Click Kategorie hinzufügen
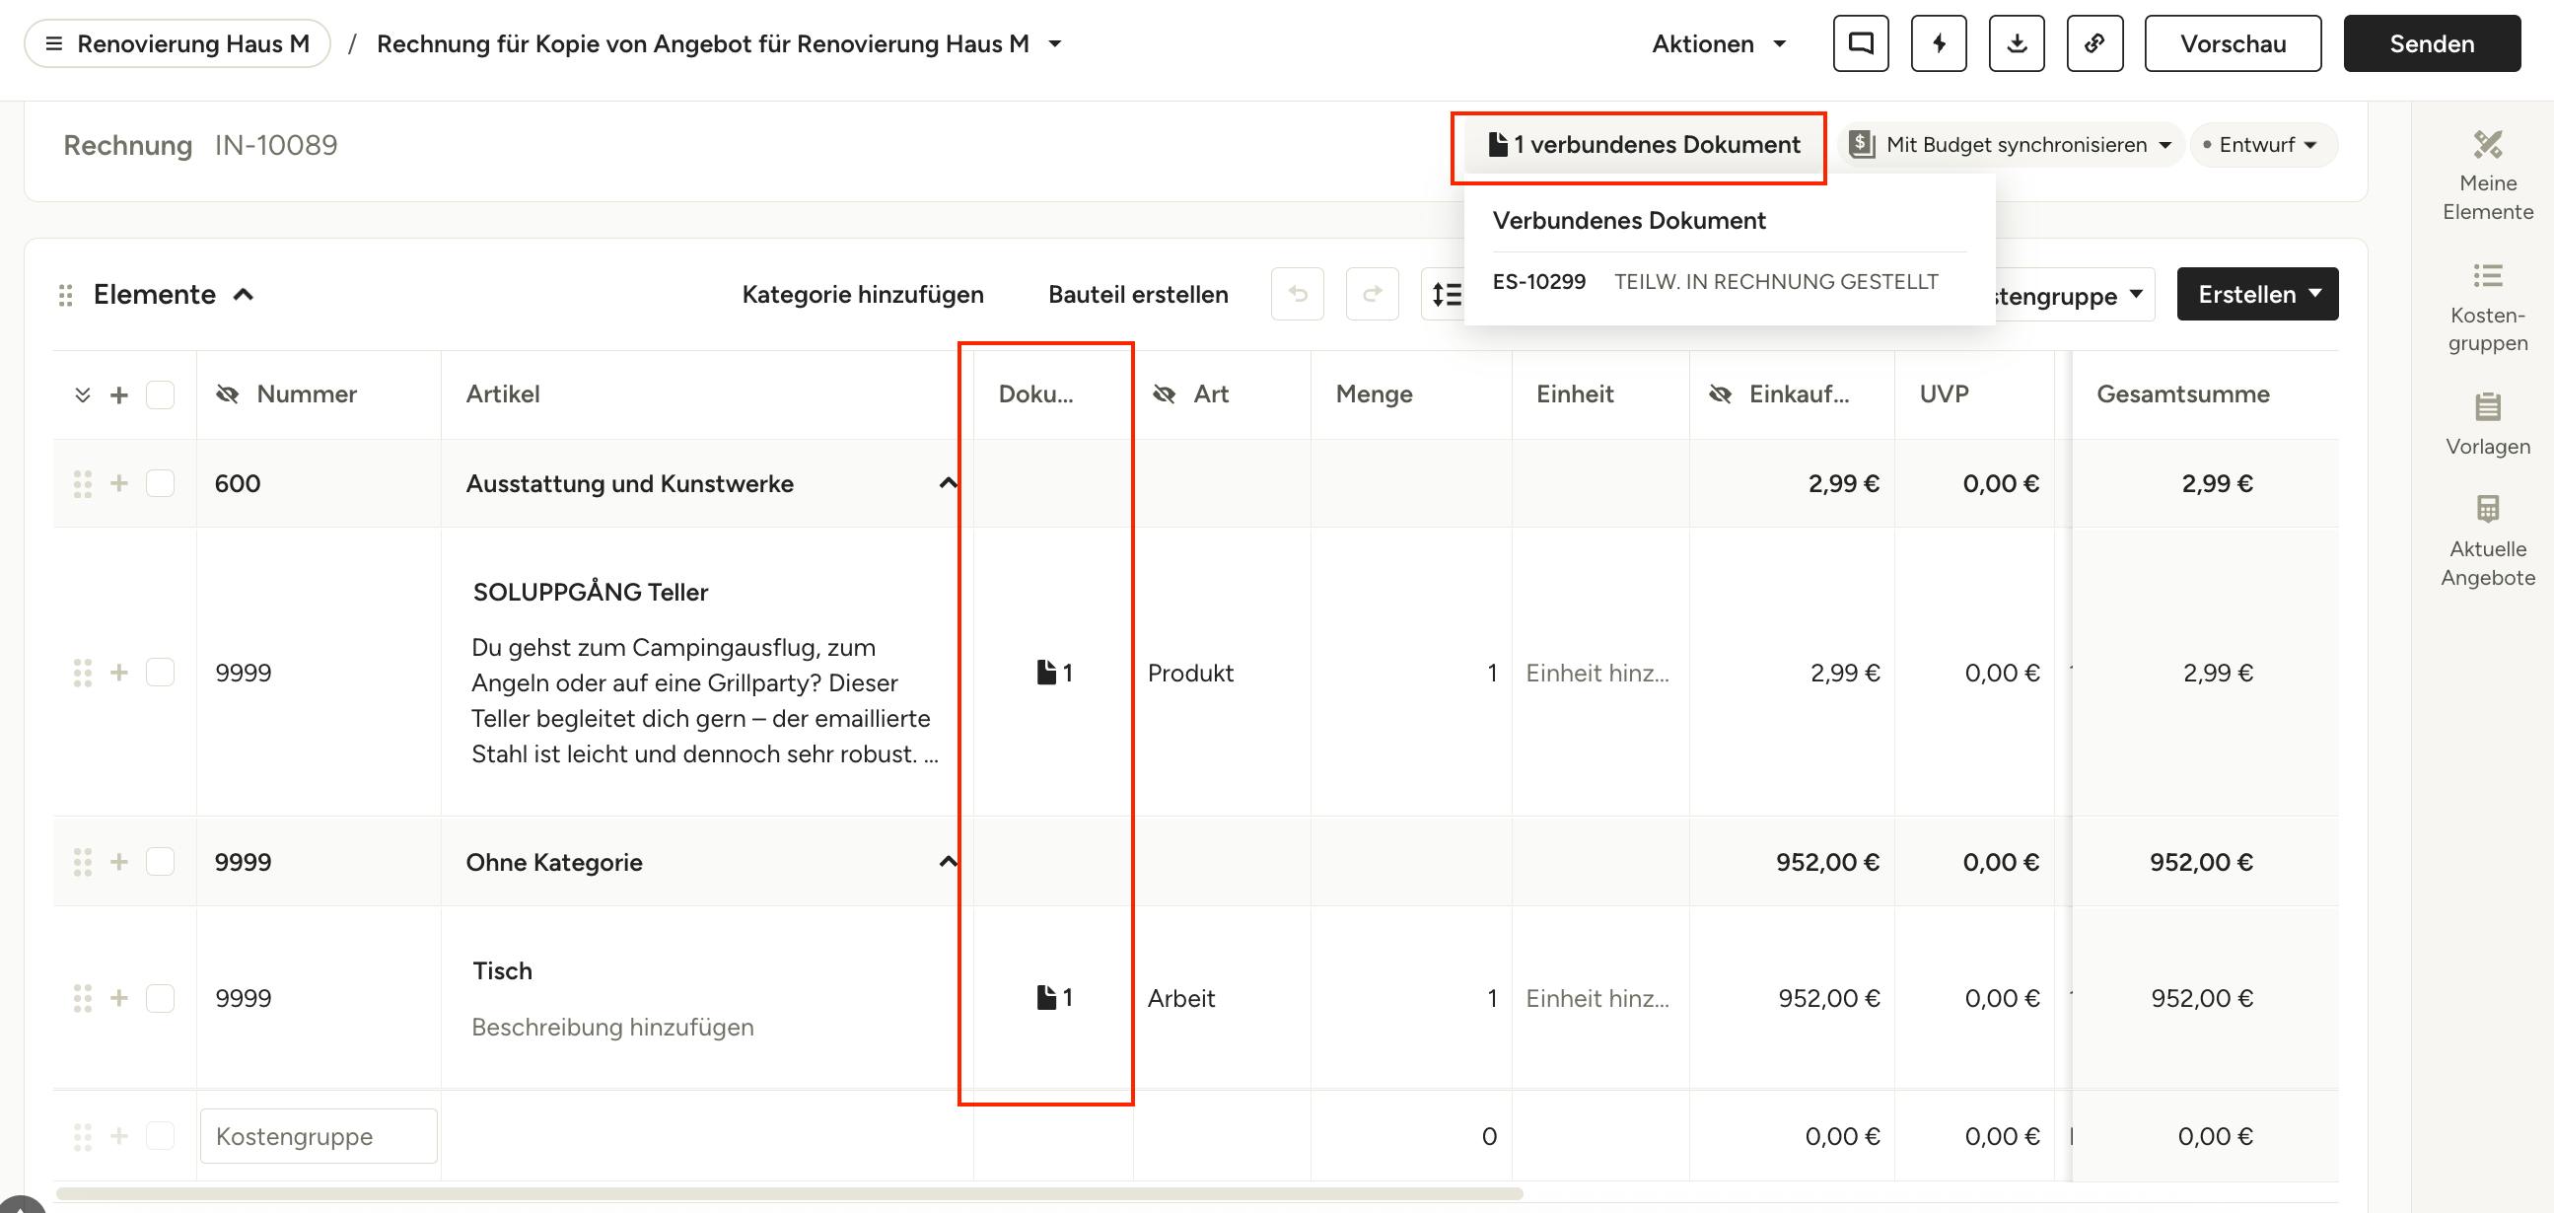 (863, 295)
